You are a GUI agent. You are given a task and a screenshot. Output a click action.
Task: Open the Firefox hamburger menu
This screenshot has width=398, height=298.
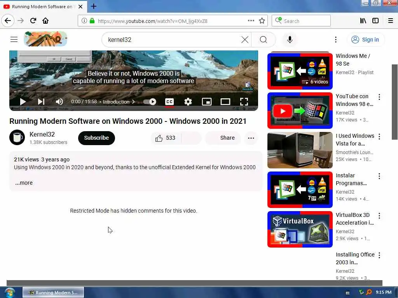(x=390, y=21)
